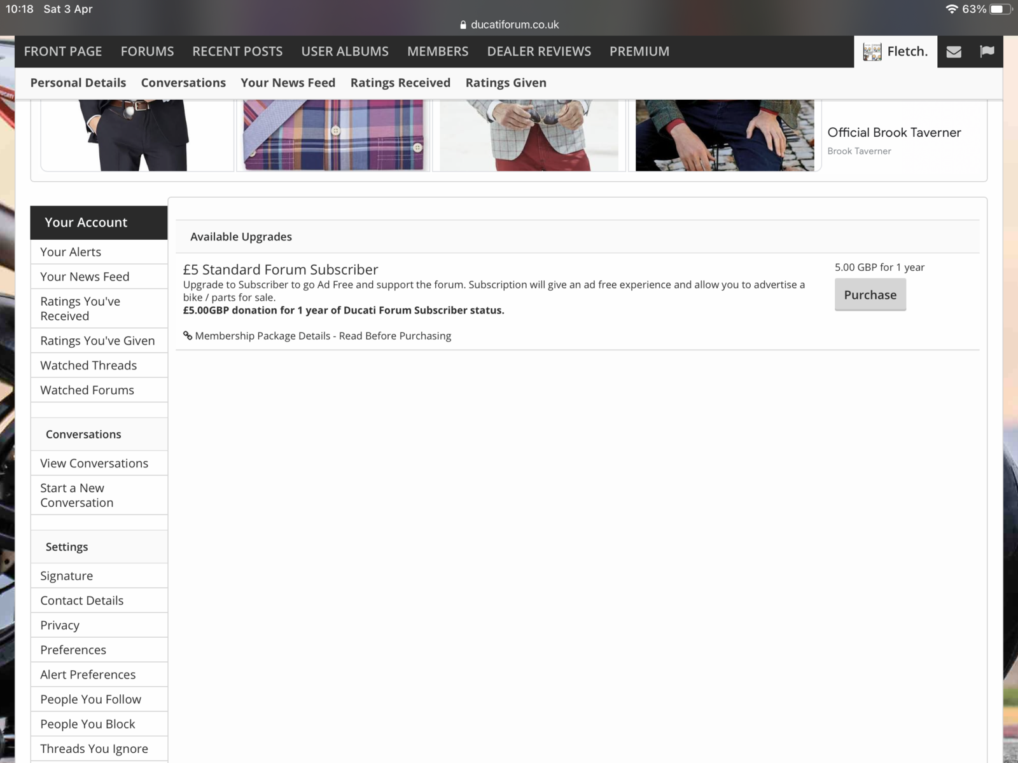Viewport: 1018px width, 763px height.
Task: Click the chain link icon beside Membership Package Details
Action: (188, 336)
